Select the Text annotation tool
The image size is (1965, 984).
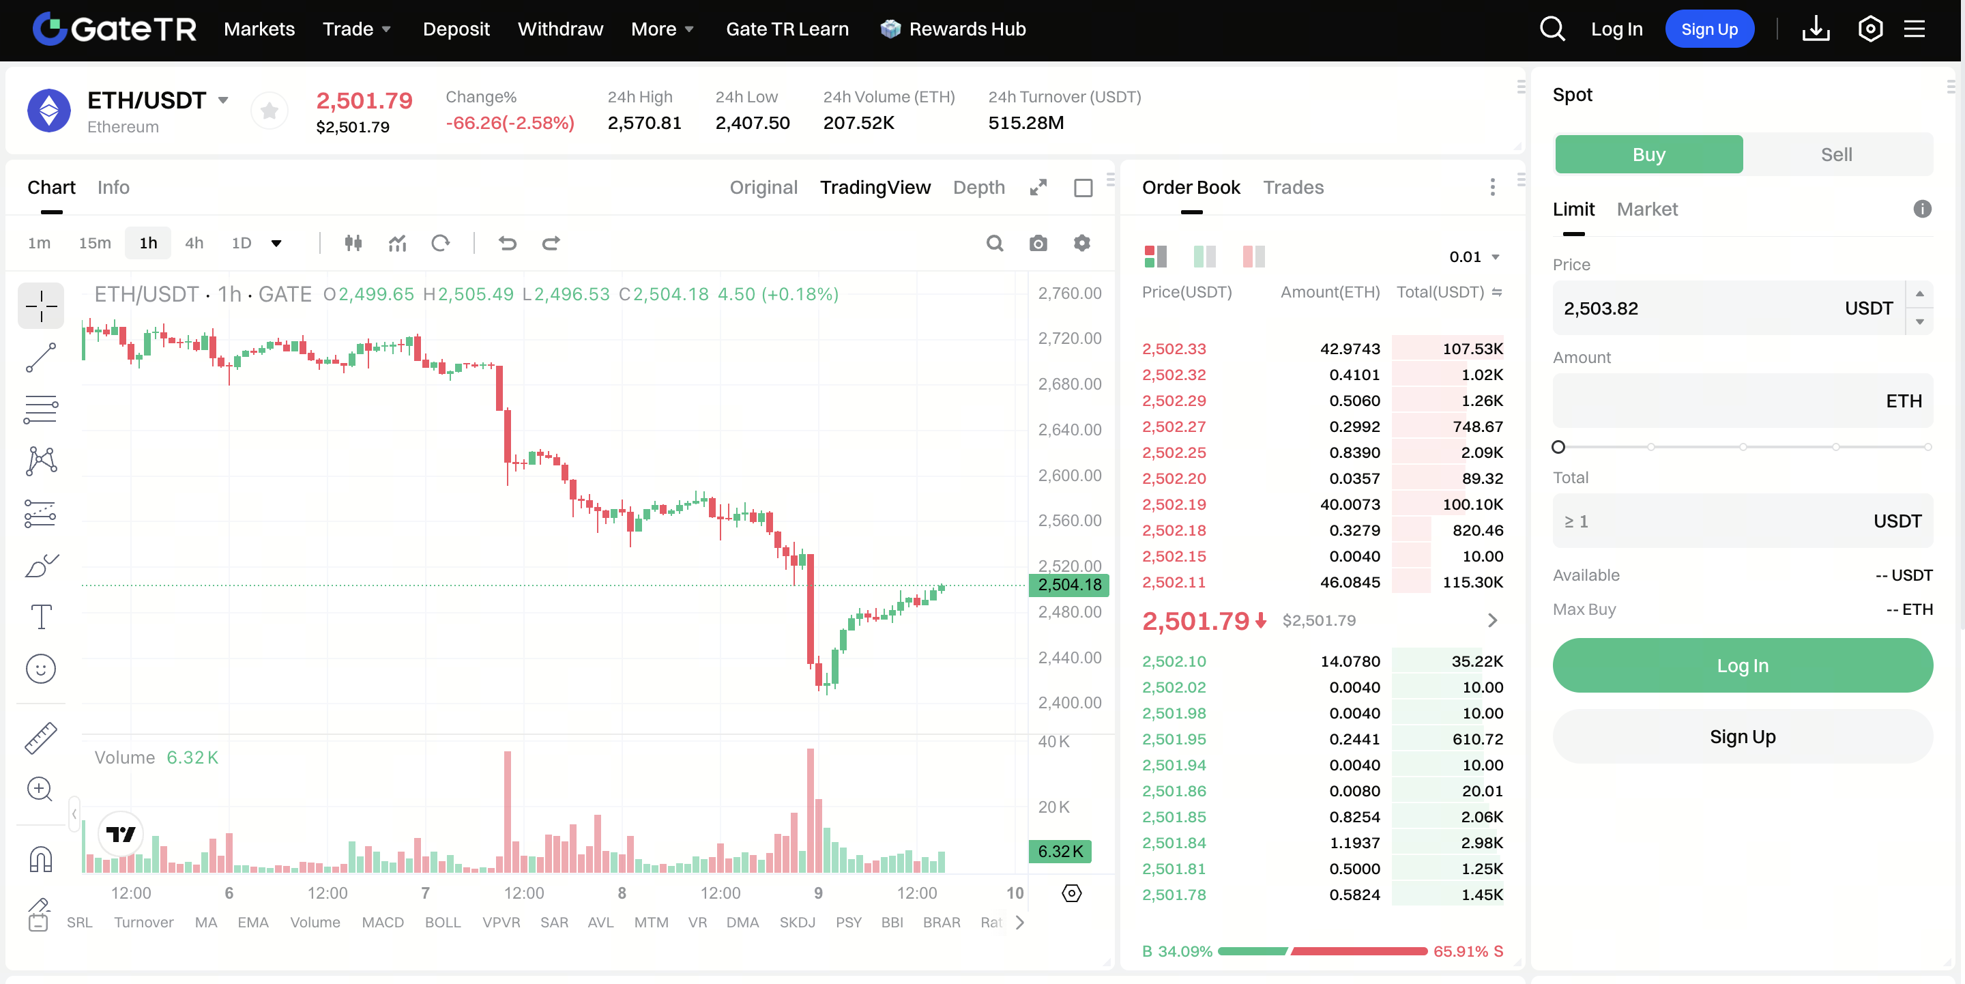click(41, 616)
